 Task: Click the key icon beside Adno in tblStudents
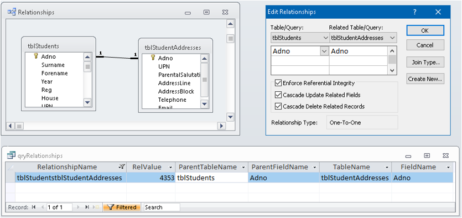[36, 56]
